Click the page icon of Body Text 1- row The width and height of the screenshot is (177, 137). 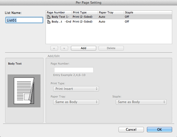[x=49, y=17]
